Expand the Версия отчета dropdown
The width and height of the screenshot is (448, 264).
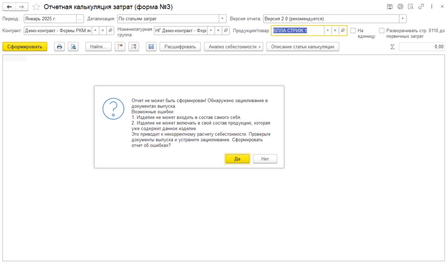pos(402,19)
